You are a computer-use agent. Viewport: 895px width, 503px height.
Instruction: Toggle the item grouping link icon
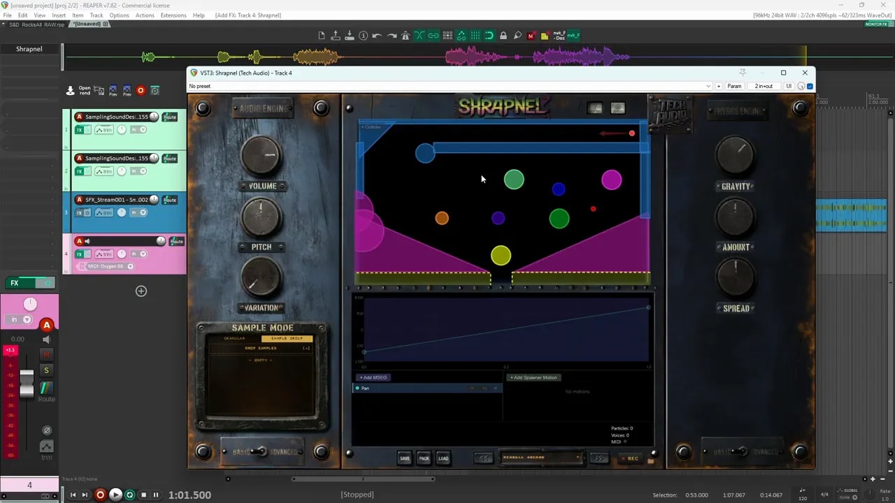pyautogui.click(x=434, y=36)
